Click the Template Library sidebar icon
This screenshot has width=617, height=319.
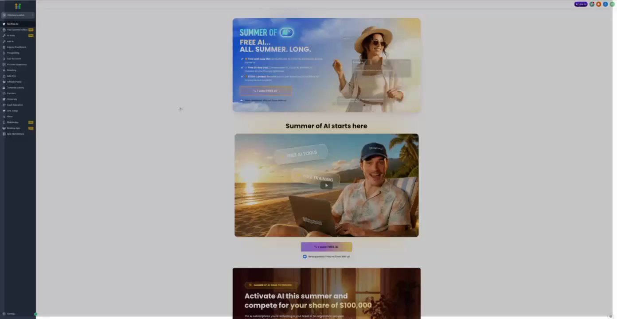4,87
